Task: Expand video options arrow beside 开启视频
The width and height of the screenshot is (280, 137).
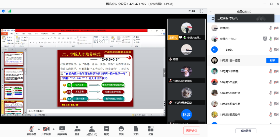Action: (x=54, y=129)
